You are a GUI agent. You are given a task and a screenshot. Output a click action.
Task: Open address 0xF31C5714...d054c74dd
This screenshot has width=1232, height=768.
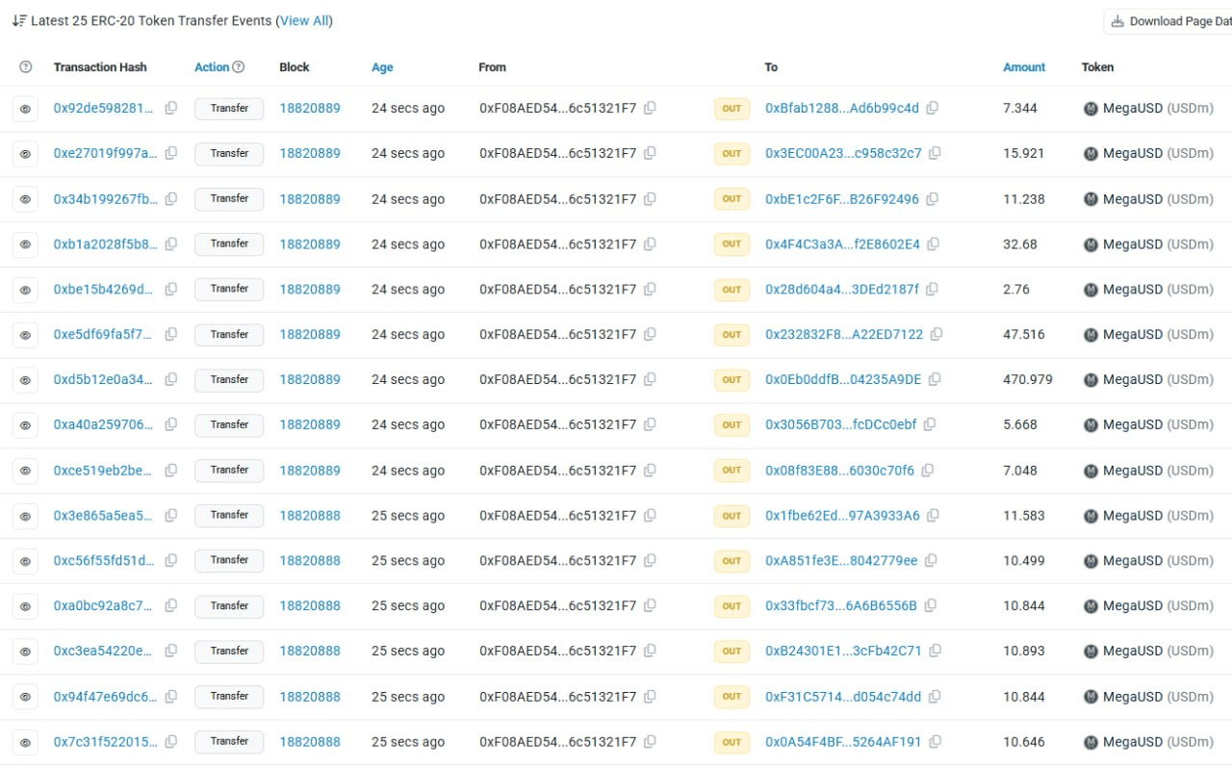pyautogui.click(x=843, y=696)
